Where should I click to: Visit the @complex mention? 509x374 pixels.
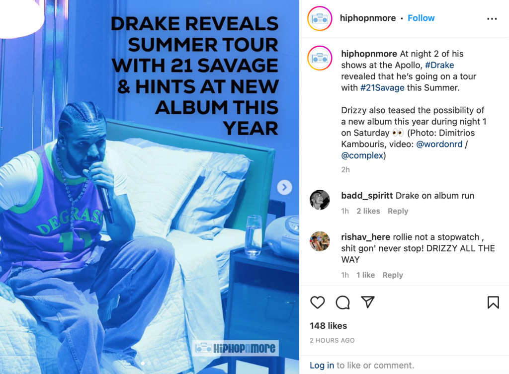coord(362,155)
